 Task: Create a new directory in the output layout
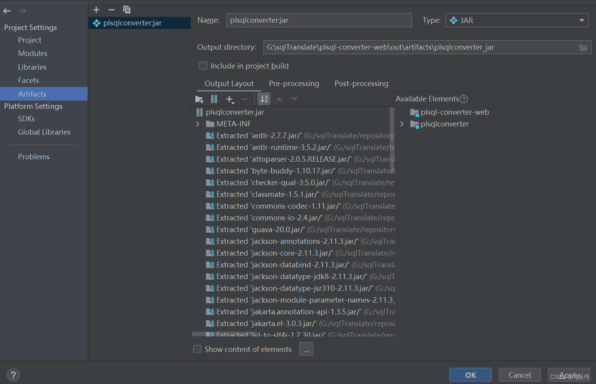[199, 99]
